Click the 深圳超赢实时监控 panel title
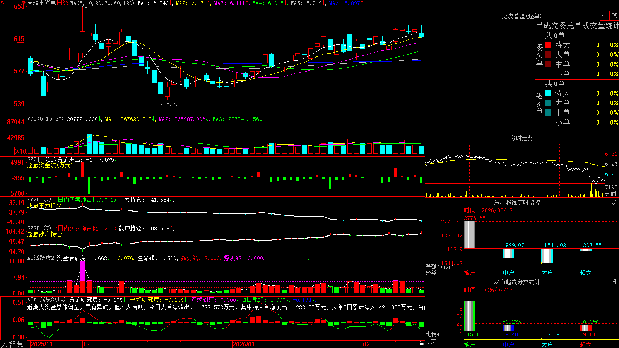Viewport: 619px width, 348px height. click(517, 202)
